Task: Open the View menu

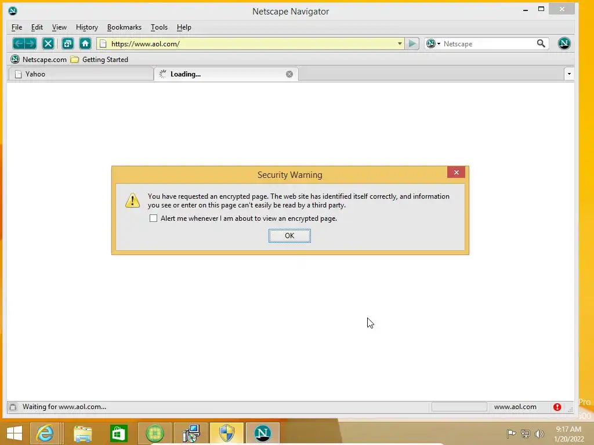Action: [59, 27]
